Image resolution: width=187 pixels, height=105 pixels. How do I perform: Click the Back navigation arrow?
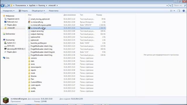coord(2,6)
